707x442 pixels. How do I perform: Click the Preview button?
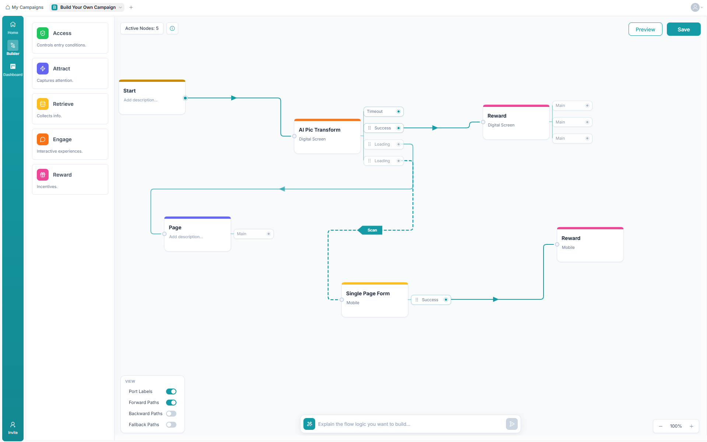click(645, 29)
